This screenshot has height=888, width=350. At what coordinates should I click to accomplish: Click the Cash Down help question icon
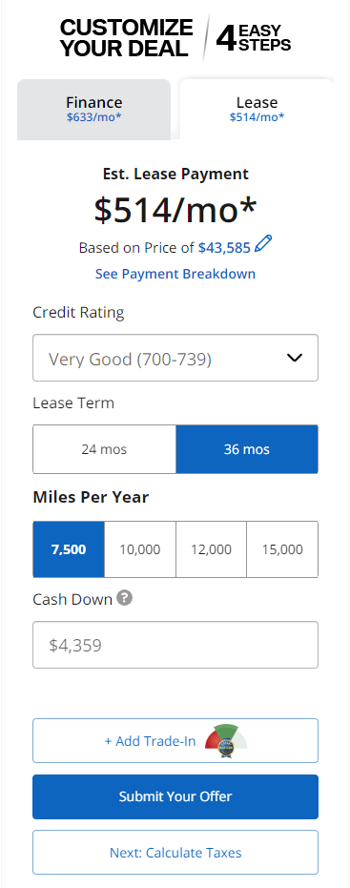pos(125,598)
